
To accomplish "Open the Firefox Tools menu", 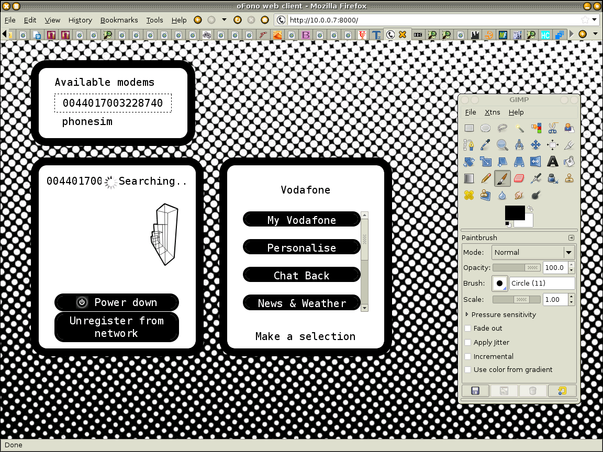I will (x=154, y=20).
